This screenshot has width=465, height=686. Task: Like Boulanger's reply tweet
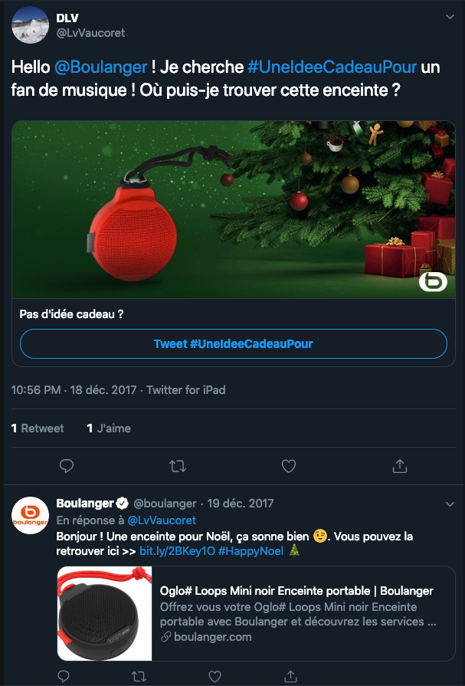coord(214,676)
